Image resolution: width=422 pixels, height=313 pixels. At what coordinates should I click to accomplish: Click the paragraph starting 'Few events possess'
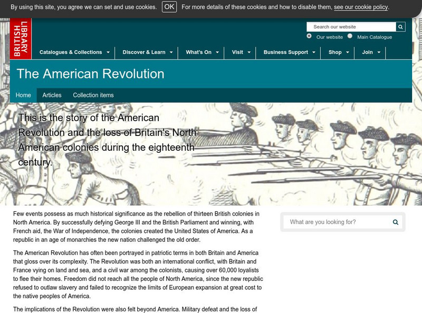point(136,227)
